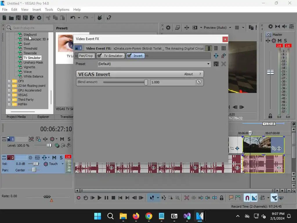
Task: Delete with red X in edit toolbar
Action: click(x=186, y=198)
